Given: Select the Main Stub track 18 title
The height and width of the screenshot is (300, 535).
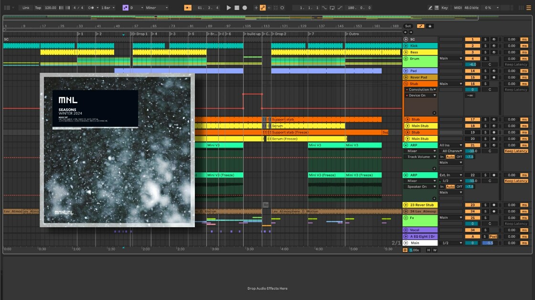Looking at the screenshot, I should pos(420,126).
